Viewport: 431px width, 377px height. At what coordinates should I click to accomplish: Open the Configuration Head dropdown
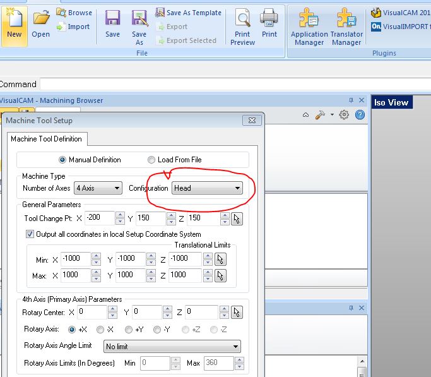click(207, 188)
